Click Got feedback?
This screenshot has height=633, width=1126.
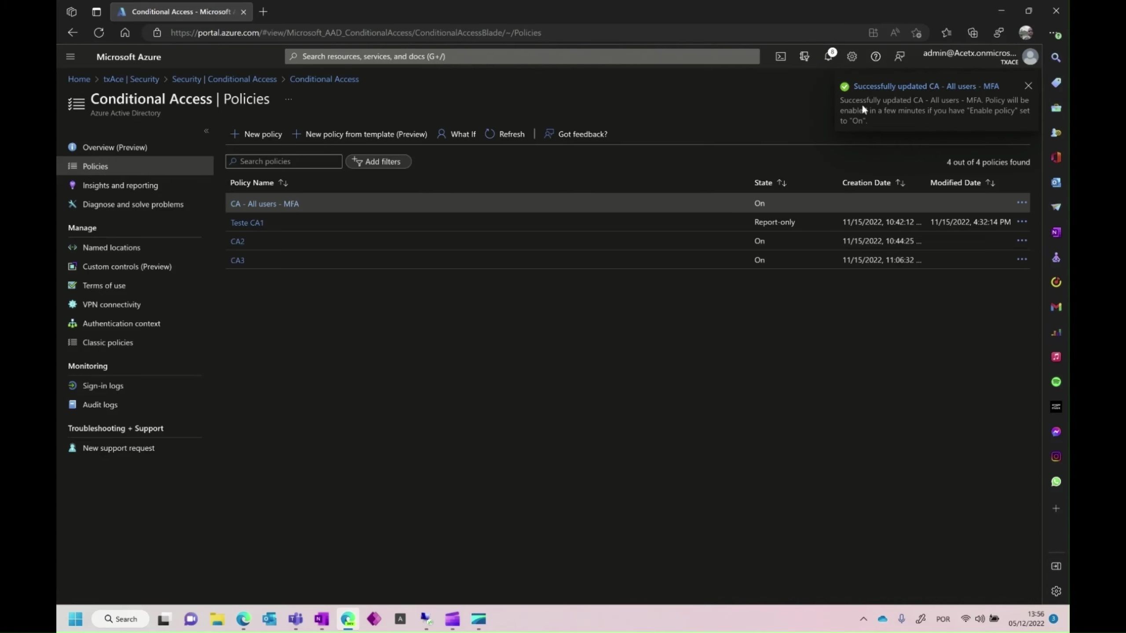click(x=576, y=134)
